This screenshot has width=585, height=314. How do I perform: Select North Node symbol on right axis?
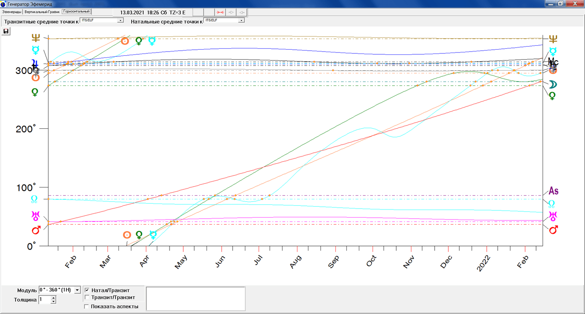click(552, 203)
